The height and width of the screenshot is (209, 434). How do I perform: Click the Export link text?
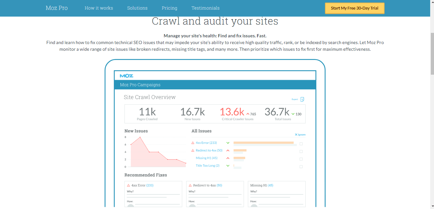pos(295,99)
